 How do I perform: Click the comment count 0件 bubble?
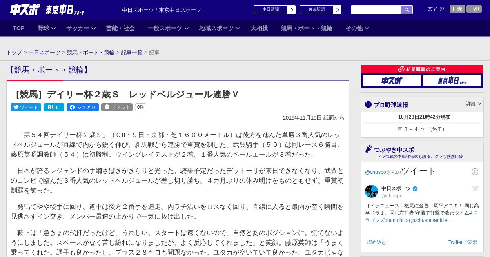pyautogui.click(x=140, y=107)
